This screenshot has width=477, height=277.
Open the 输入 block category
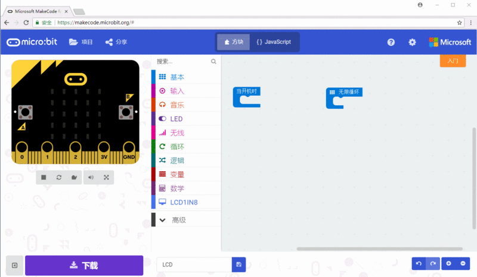186,91
